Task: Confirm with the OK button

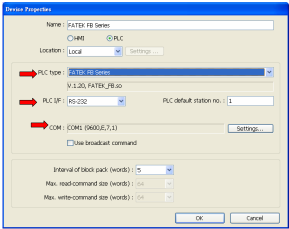Action: [200, 218]
